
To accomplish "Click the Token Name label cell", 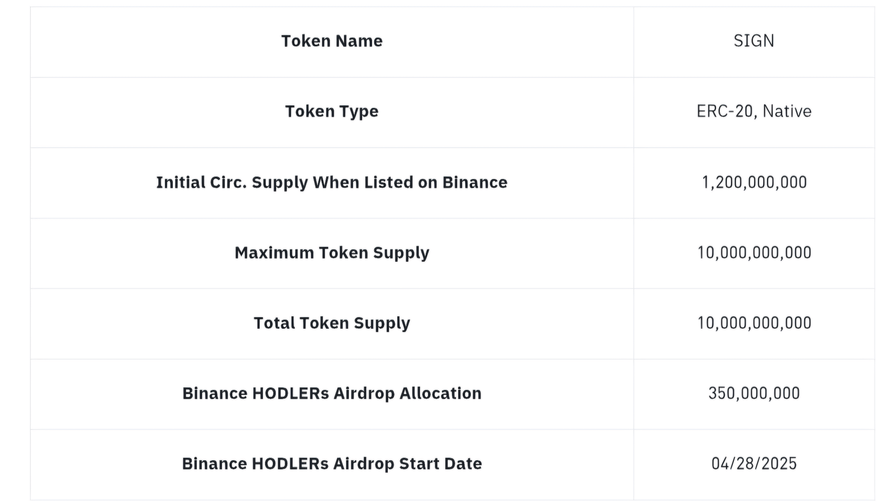I will [332, 41].
